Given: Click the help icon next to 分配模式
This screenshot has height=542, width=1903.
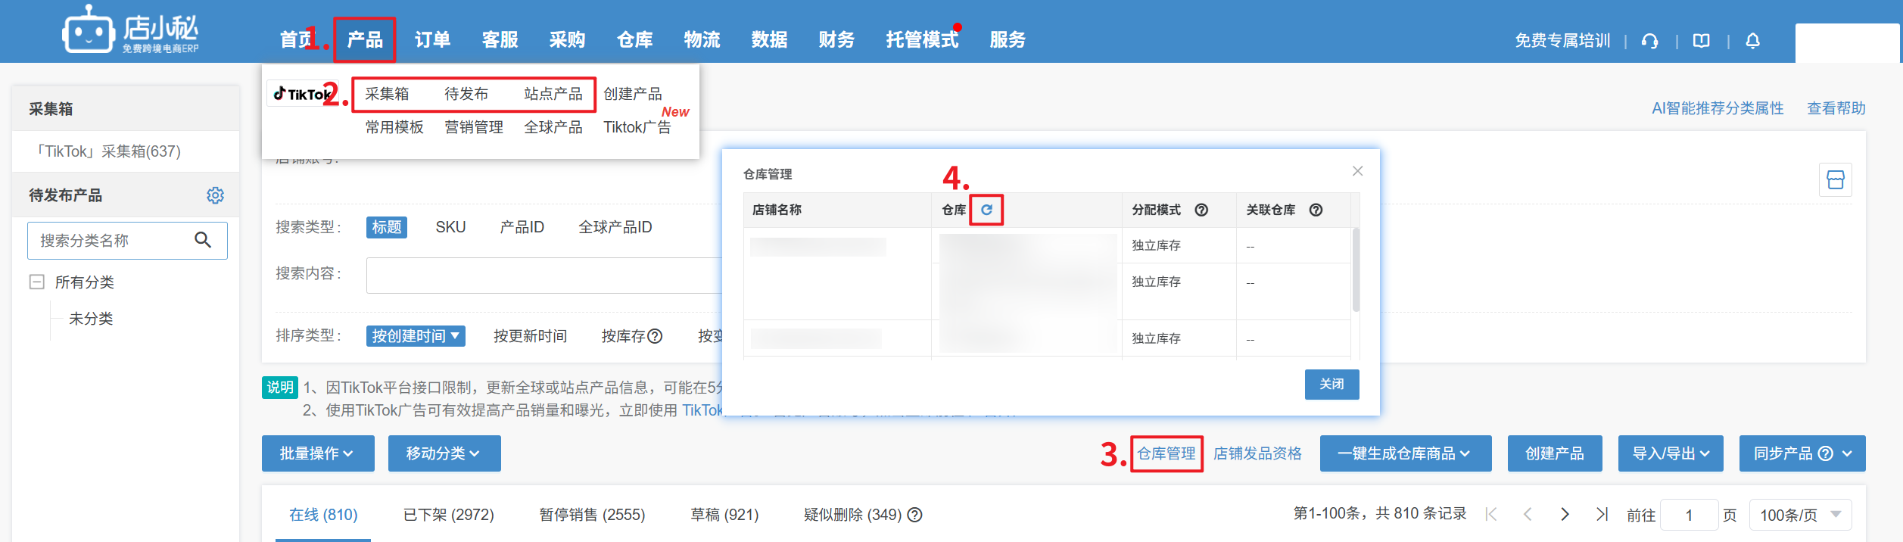Looking at the screenshot, I should coord(1201,210).
